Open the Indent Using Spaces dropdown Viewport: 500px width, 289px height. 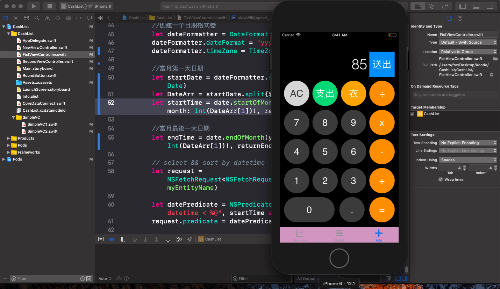(x=468, y=160)
